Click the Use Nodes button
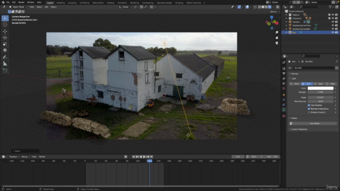The height and width of the screenshot is (191, 340). 314,124
